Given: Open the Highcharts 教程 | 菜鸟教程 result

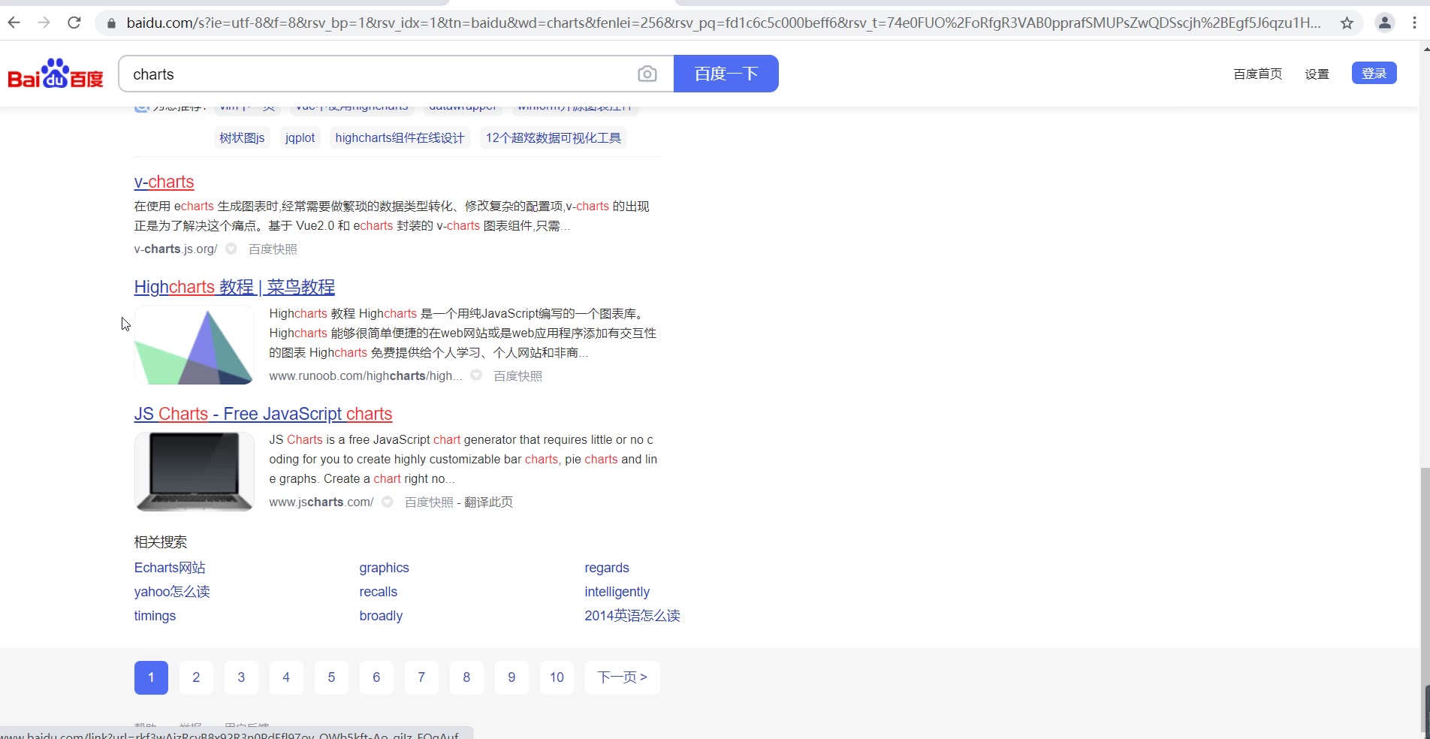Looking at the screenshot, I should click(234, 287).
